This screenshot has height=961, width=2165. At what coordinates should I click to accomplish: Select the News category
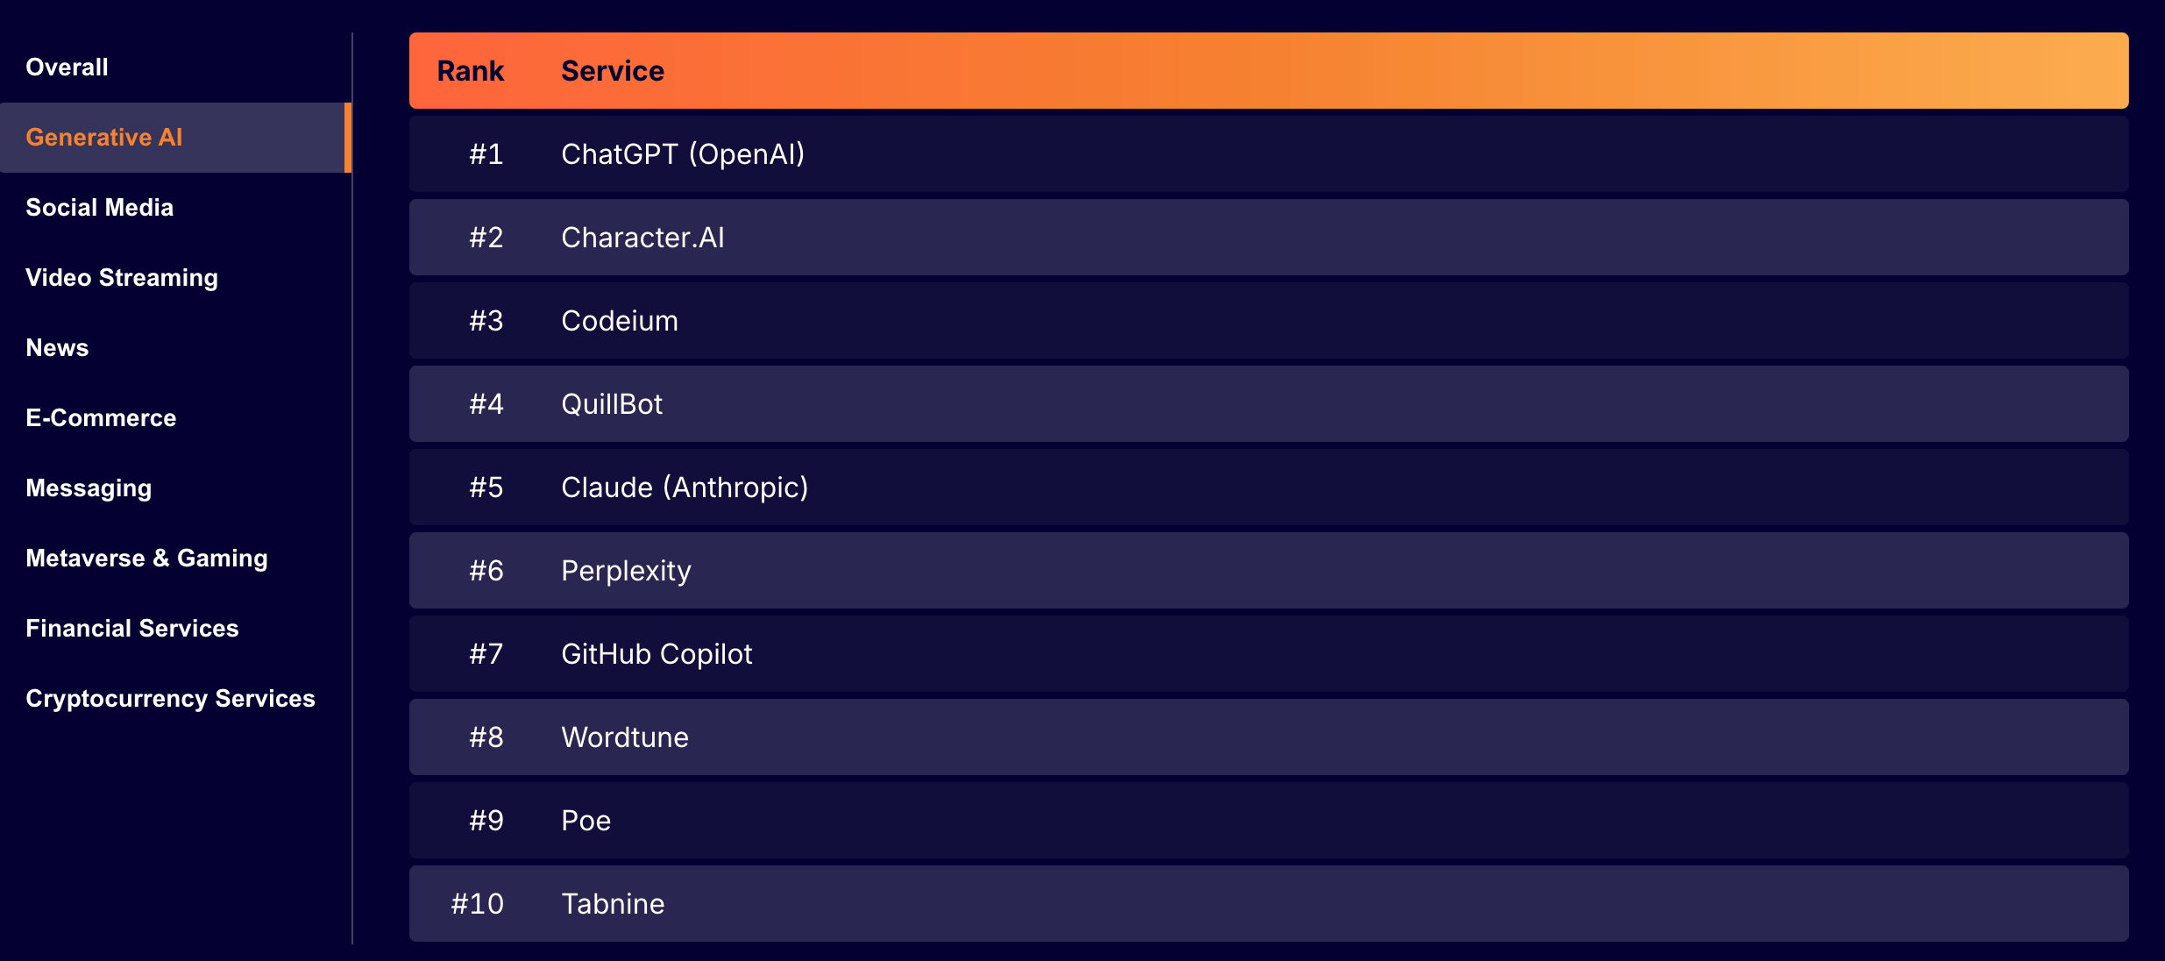[x=58, y=348]
